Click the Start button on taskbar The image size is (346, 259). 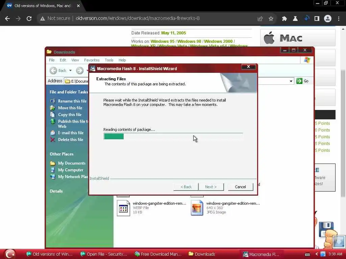click(x=10, y=254)
